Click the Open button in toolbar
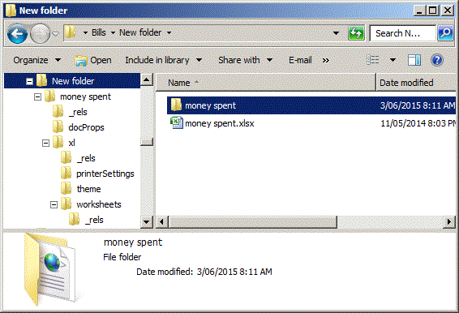The image size is (459, 313). click(93, 60)
